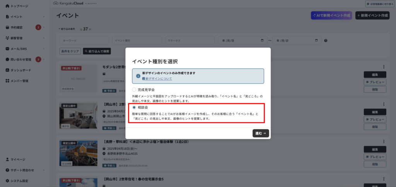Viewport: 396px width, 187px height.
Task: Click the chat bubble icon beside 問い合わせ管理
Action: pos(7,60)
